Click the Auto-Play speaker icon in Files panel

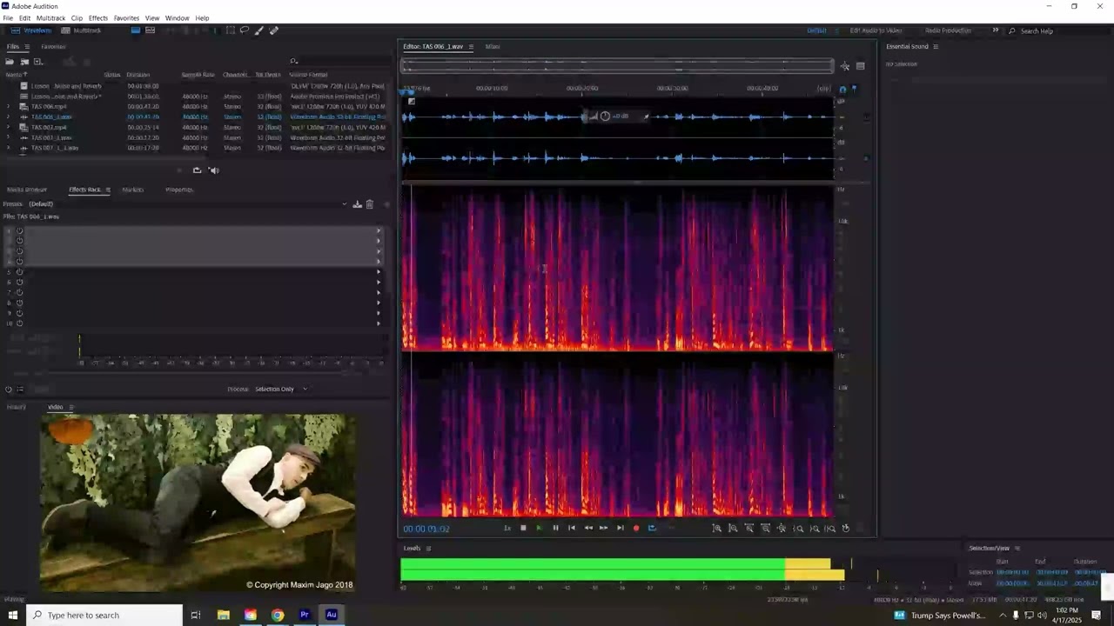pos(214,170)
